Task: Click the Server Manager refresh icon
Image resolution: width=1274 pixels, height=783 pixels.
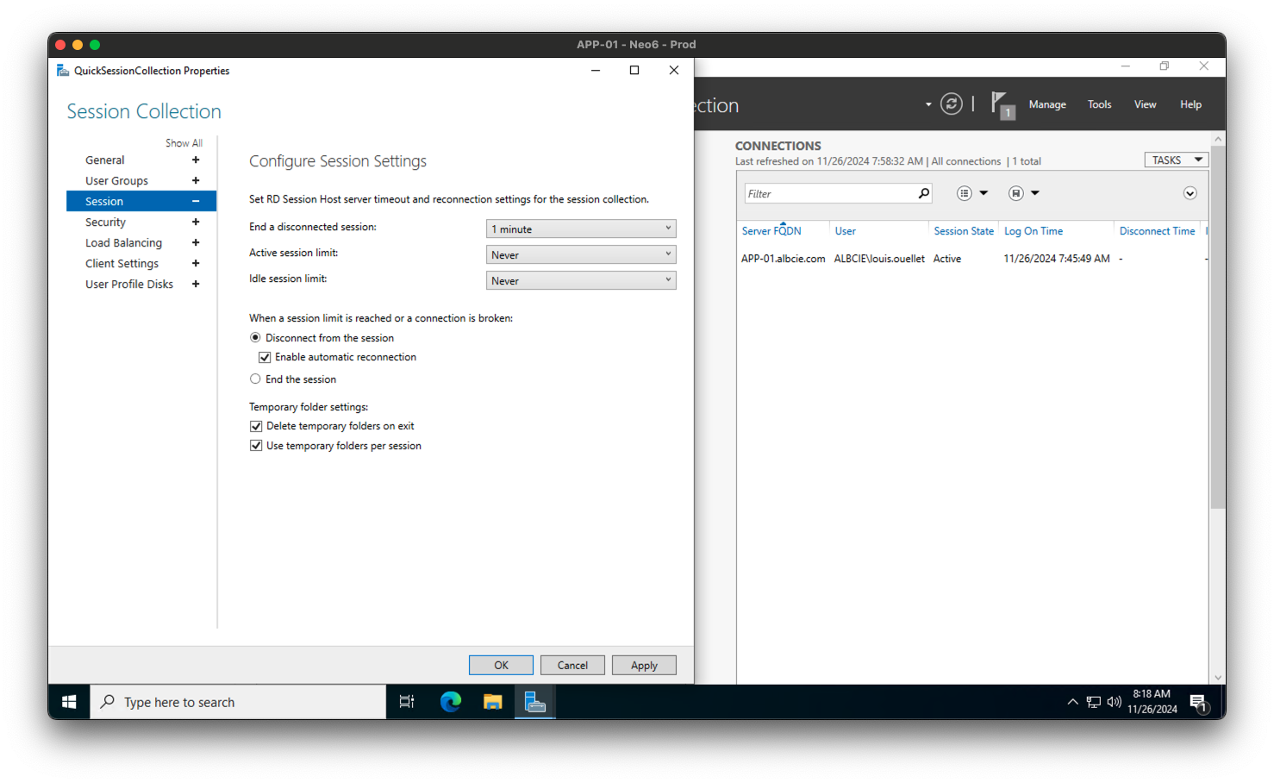Action: 951,103
